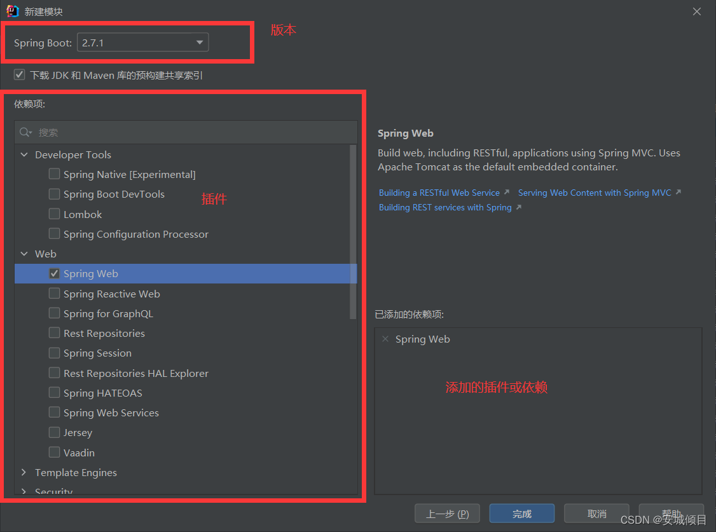Check Rest Repositories checkbox
716x532 pixels.
(54, 332)
